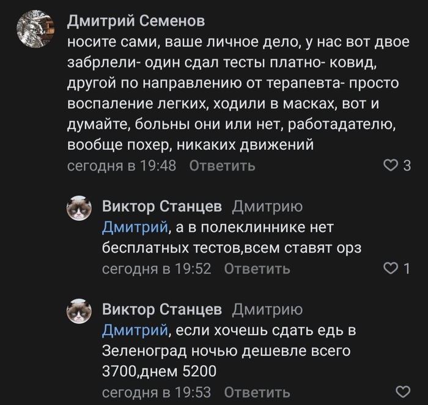Viewport: 428px width, 405px height.
Task: Click blue Дмитрий mention in first reply
Action: [135, 228]
